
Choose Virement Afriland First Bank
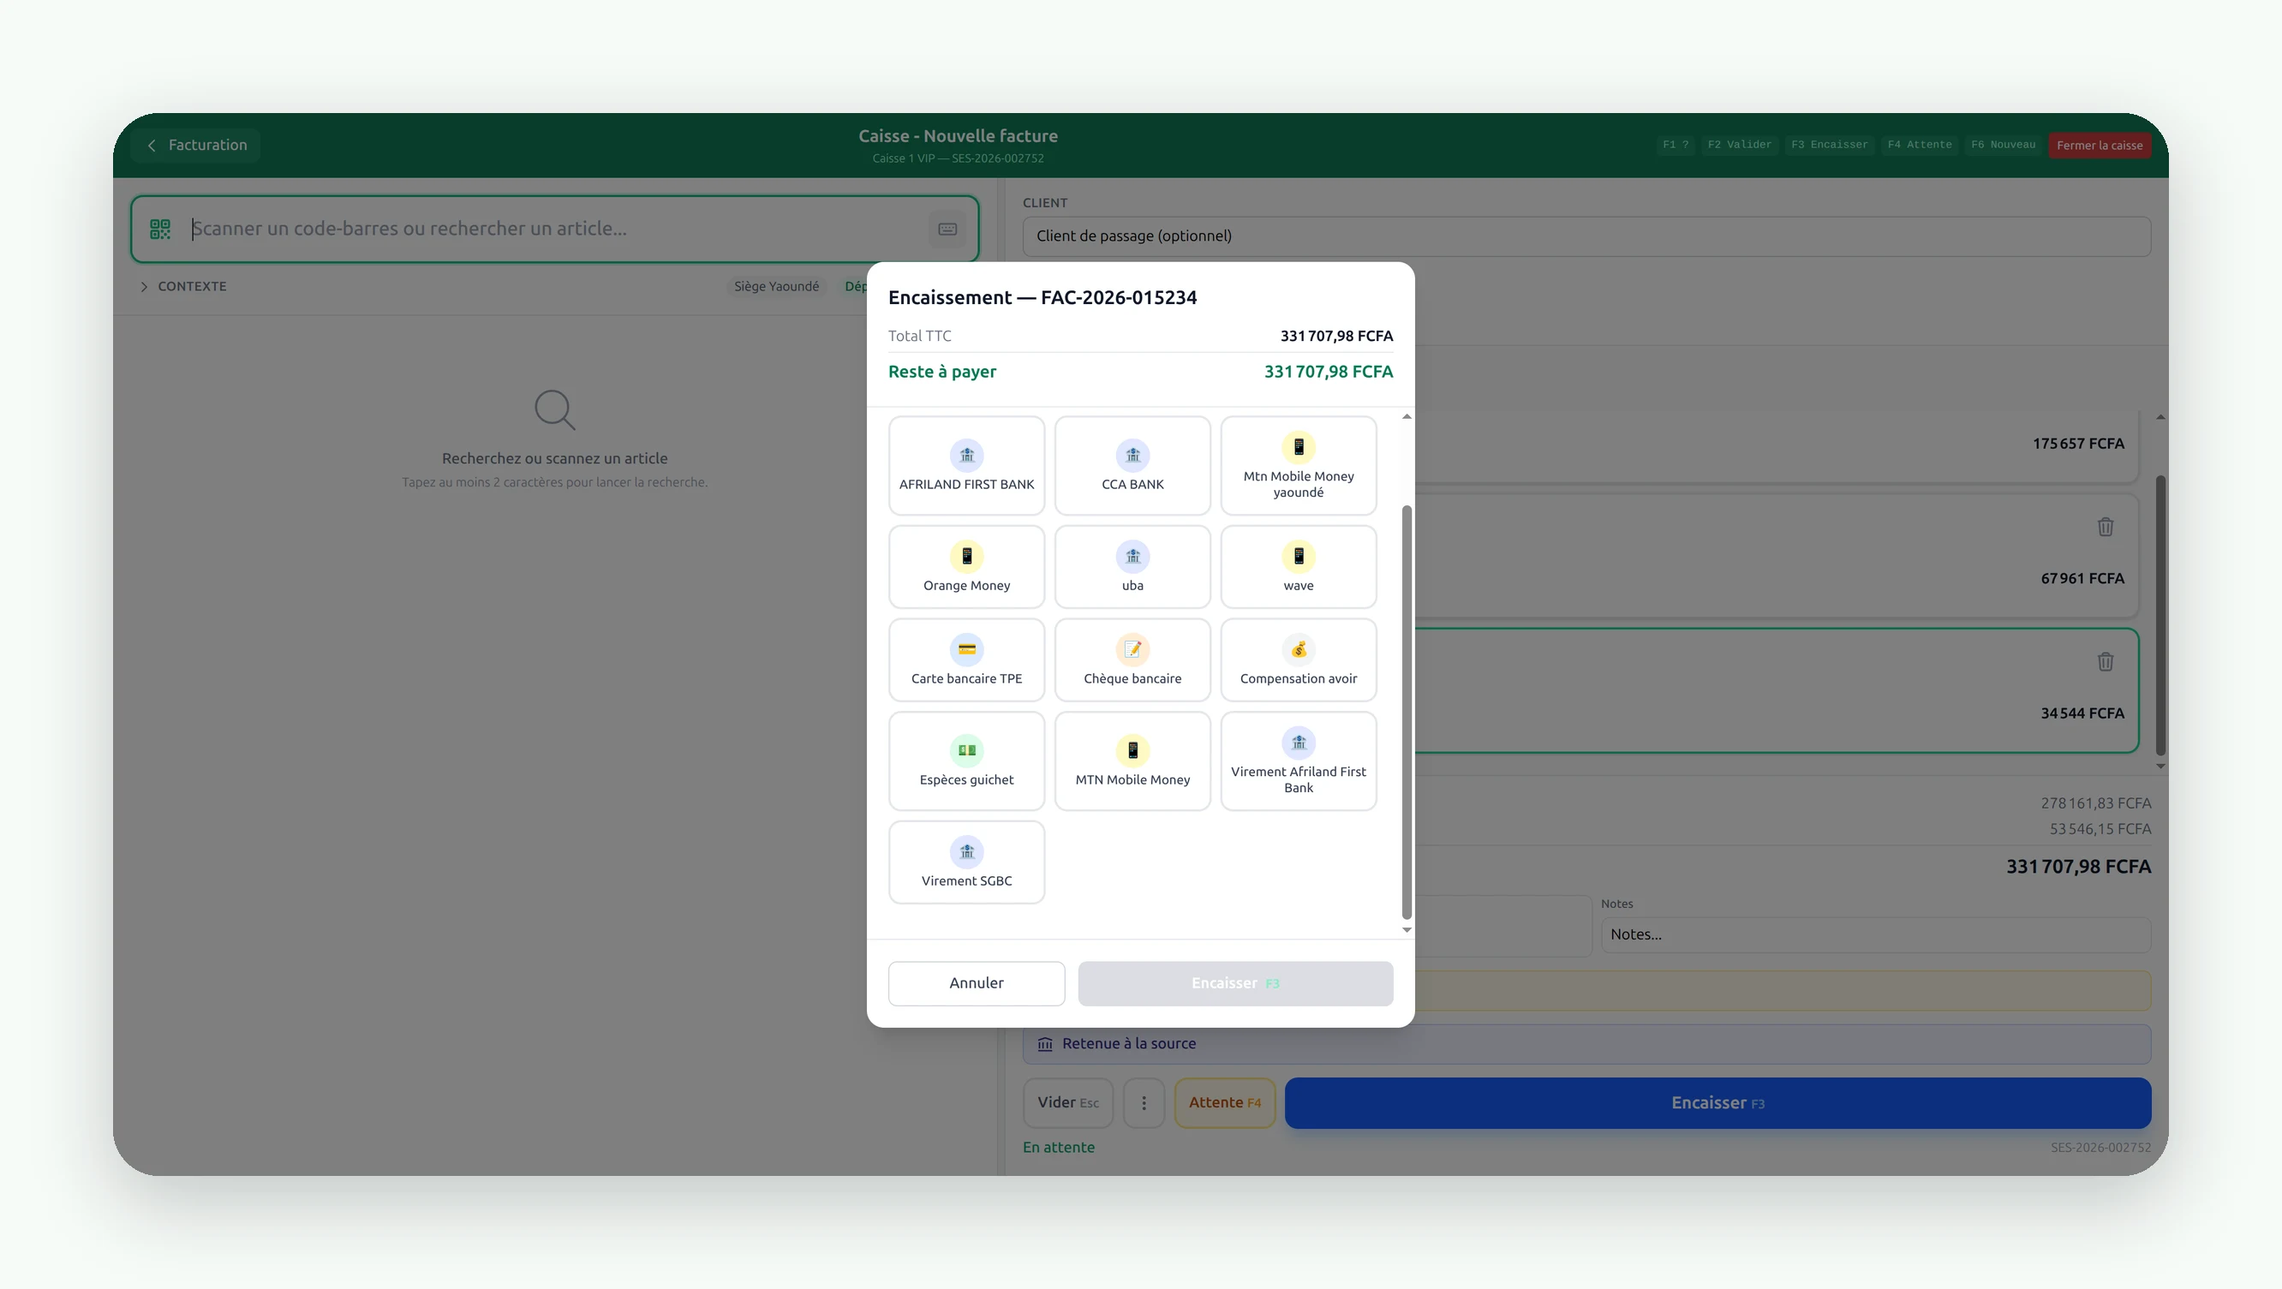(1298, 761)
